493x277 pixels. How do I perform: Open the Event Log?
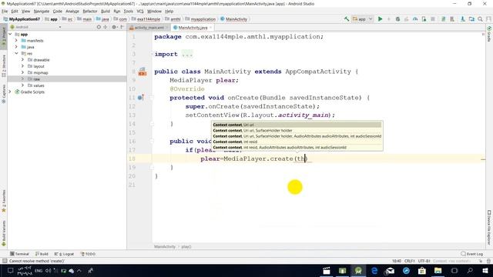click(471, 254)
